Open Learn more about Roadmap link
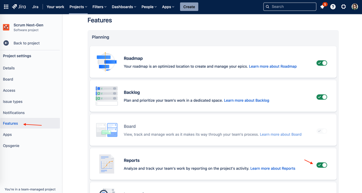 (x=273, y=66)
